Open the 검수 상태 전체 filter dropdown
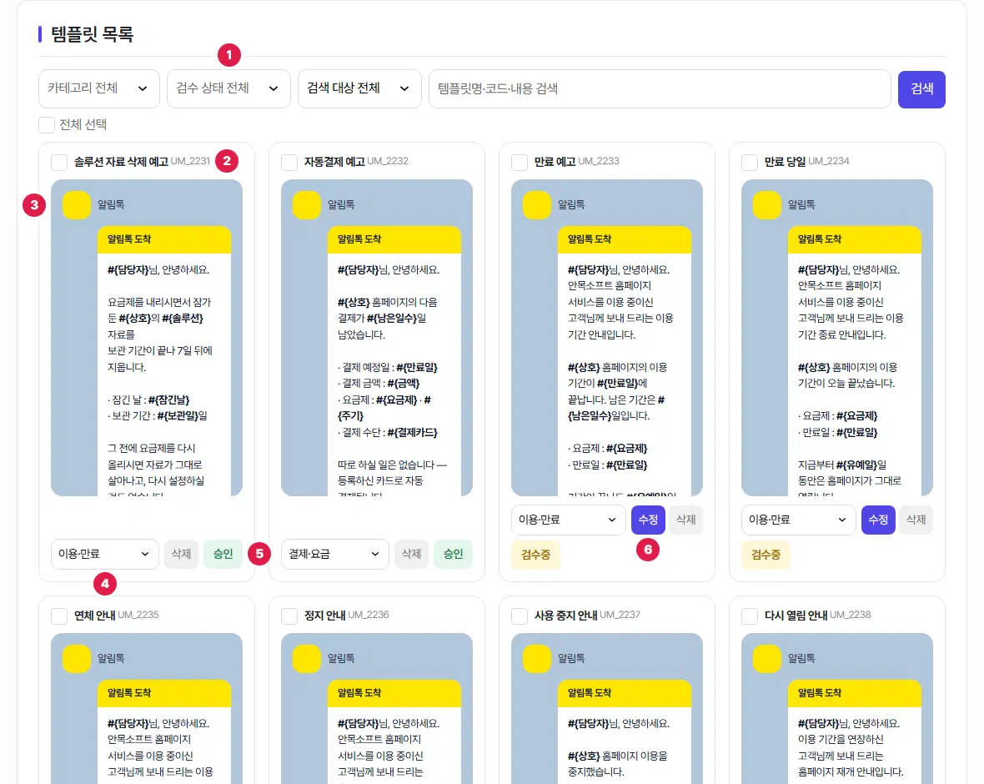The width and height of the screenshot is (984, 784). [228, 88]
